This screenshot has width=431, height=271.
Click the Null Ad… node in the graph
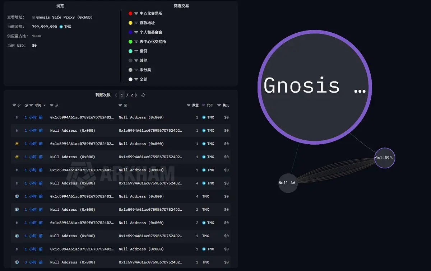pos(288,183)
